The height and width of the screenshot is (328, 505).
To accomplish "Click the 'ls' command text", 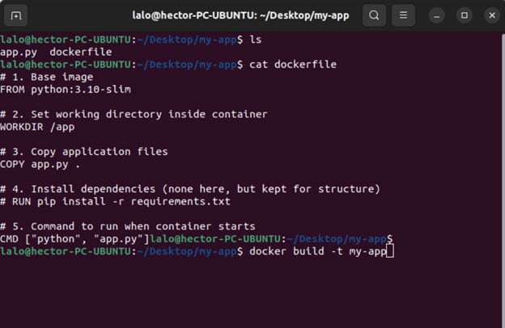I will (256, 40).
